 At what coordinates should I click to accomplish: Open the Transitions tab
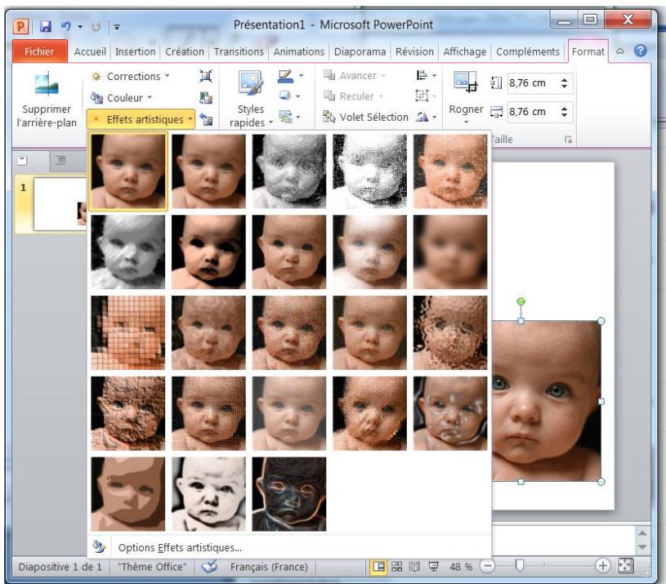click(239, 51)
